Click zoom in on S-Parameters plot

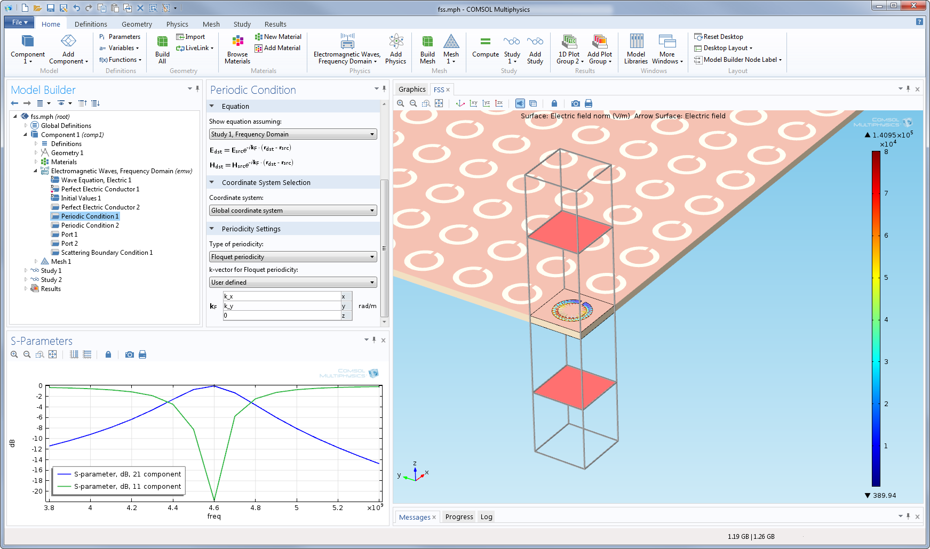click(14, 354)
